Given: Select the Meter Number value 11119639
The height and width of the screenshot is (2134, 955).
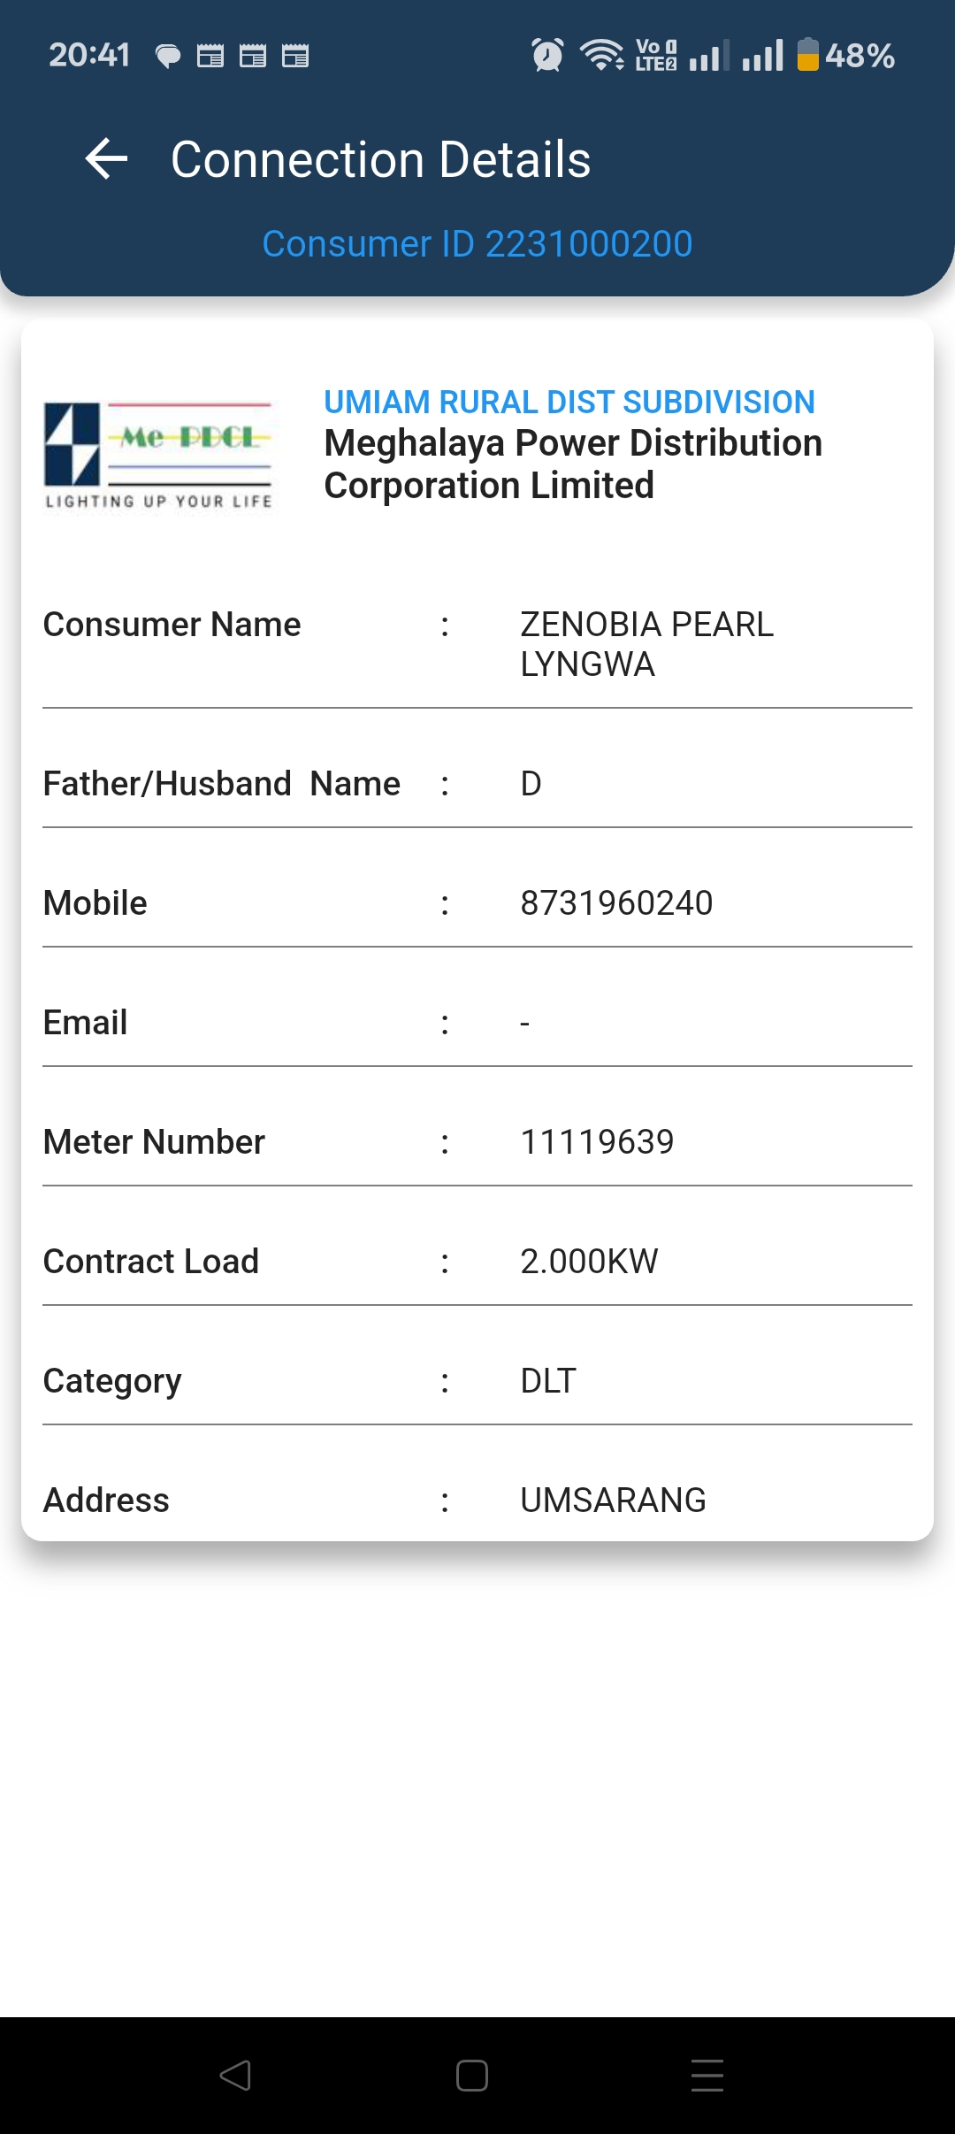Looking at the screenshot, I should click(597, 1142).
